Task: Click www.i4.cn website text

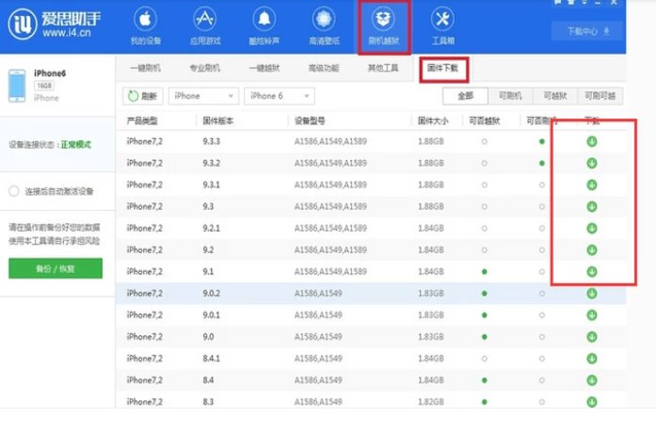Action: click(67, 33)
